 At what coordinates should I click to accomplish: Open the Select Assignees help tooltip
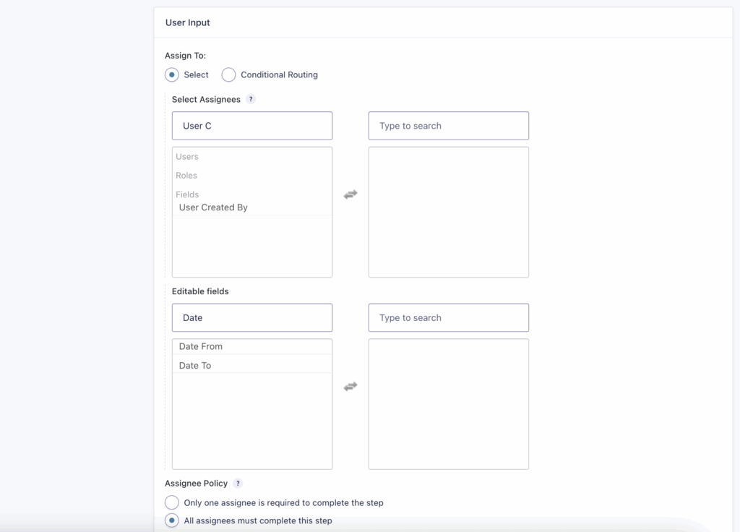click(x=250, y=99)
